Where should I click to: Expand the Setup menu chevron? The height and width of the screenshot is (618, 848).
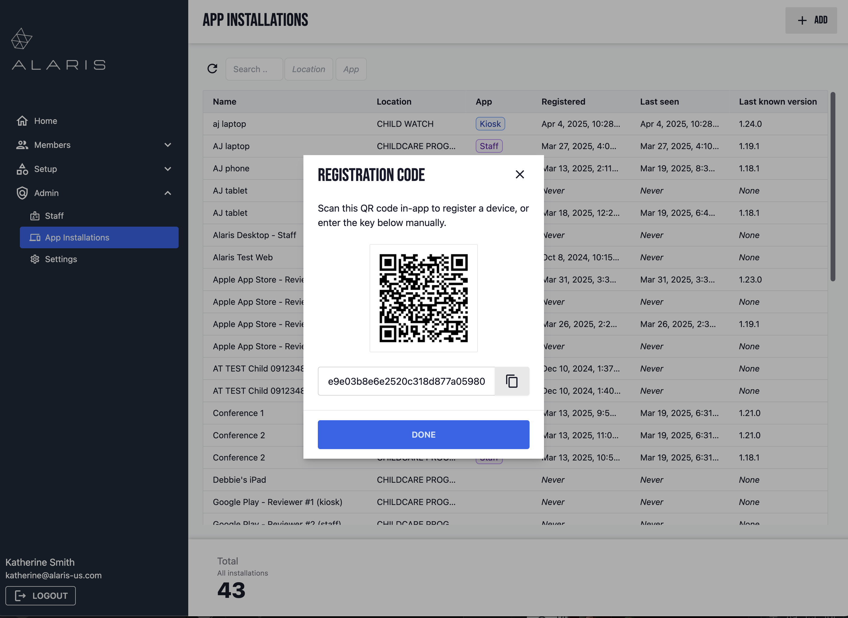pyautogui.click(x=168, y=169)
